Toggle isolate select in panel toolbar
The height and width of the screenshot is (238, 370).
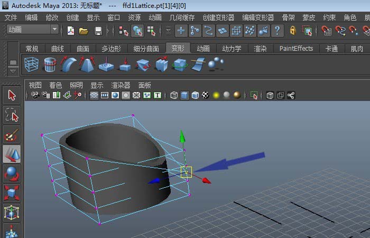(254, 95)
